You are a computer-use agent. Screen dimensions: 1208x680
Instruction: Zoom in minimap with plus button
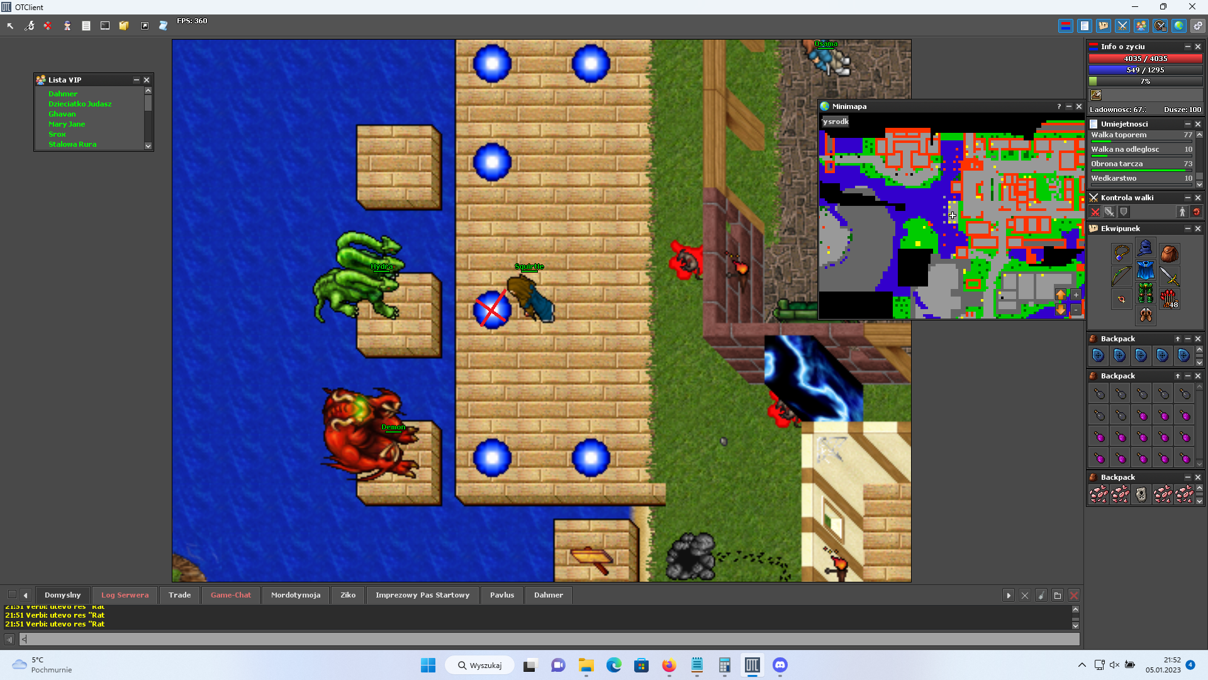point(1076,295)
